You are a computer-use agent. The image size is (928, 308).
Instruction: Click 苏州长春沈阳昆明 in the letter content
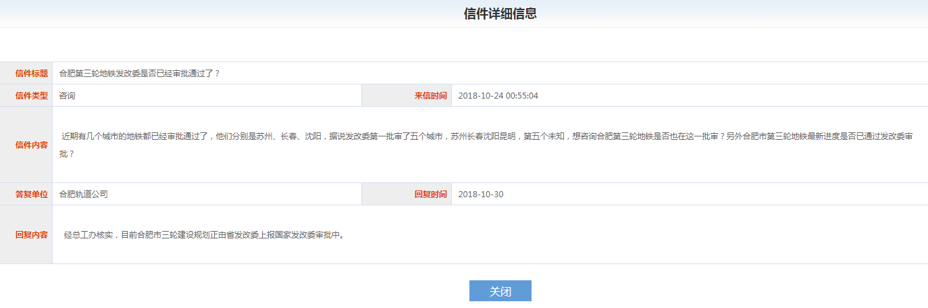pyautogui.click(x=484, y=136)
